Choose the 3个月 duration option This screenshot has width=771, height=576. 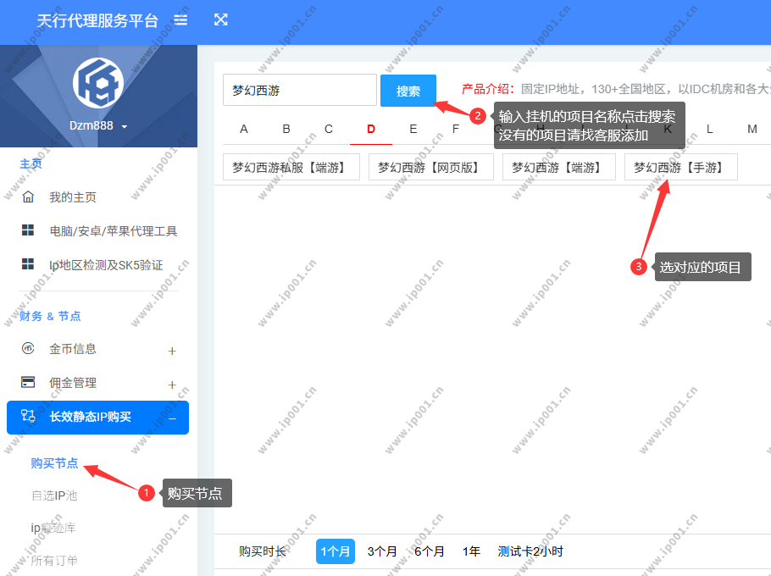(382, 551)
